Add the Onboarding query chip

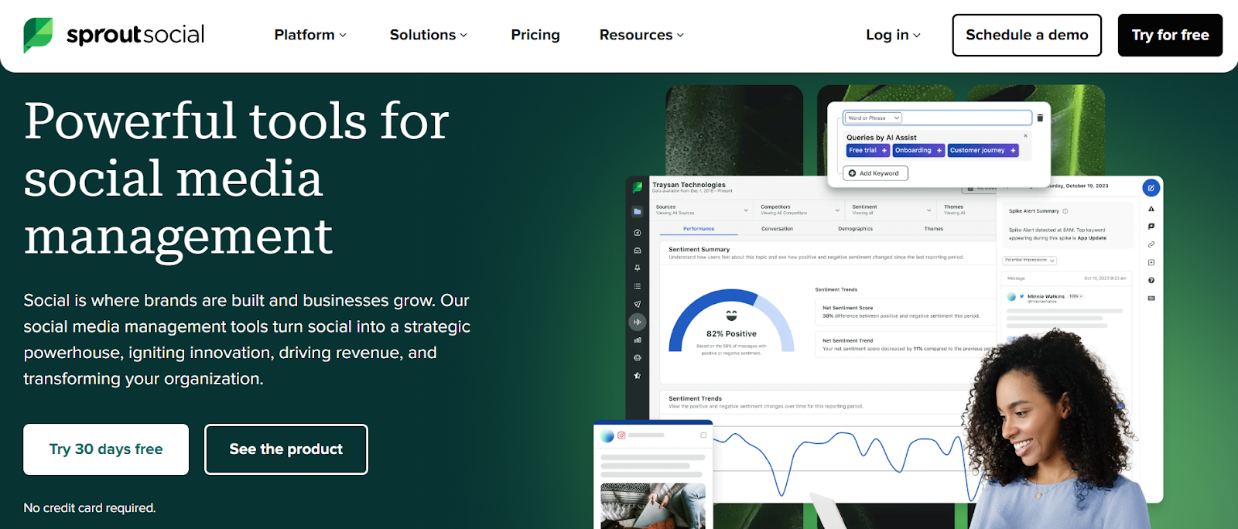[x=918, y=150]
